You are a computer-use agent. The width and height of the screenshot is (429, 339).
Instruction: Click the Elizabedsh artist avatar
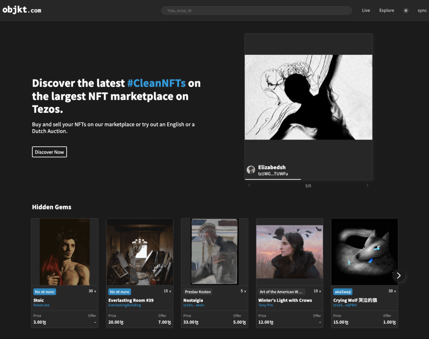coord(251,170)
